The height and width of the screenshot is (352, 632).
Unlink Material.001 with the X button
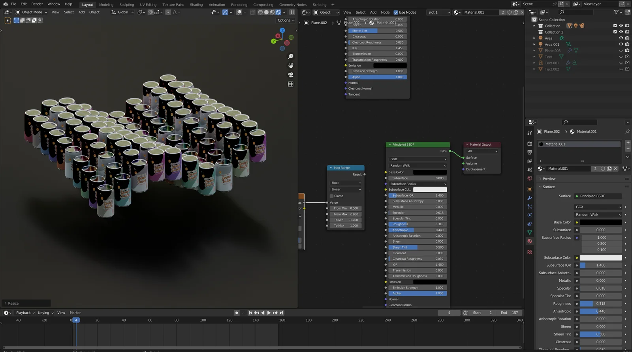click(615, 169)
